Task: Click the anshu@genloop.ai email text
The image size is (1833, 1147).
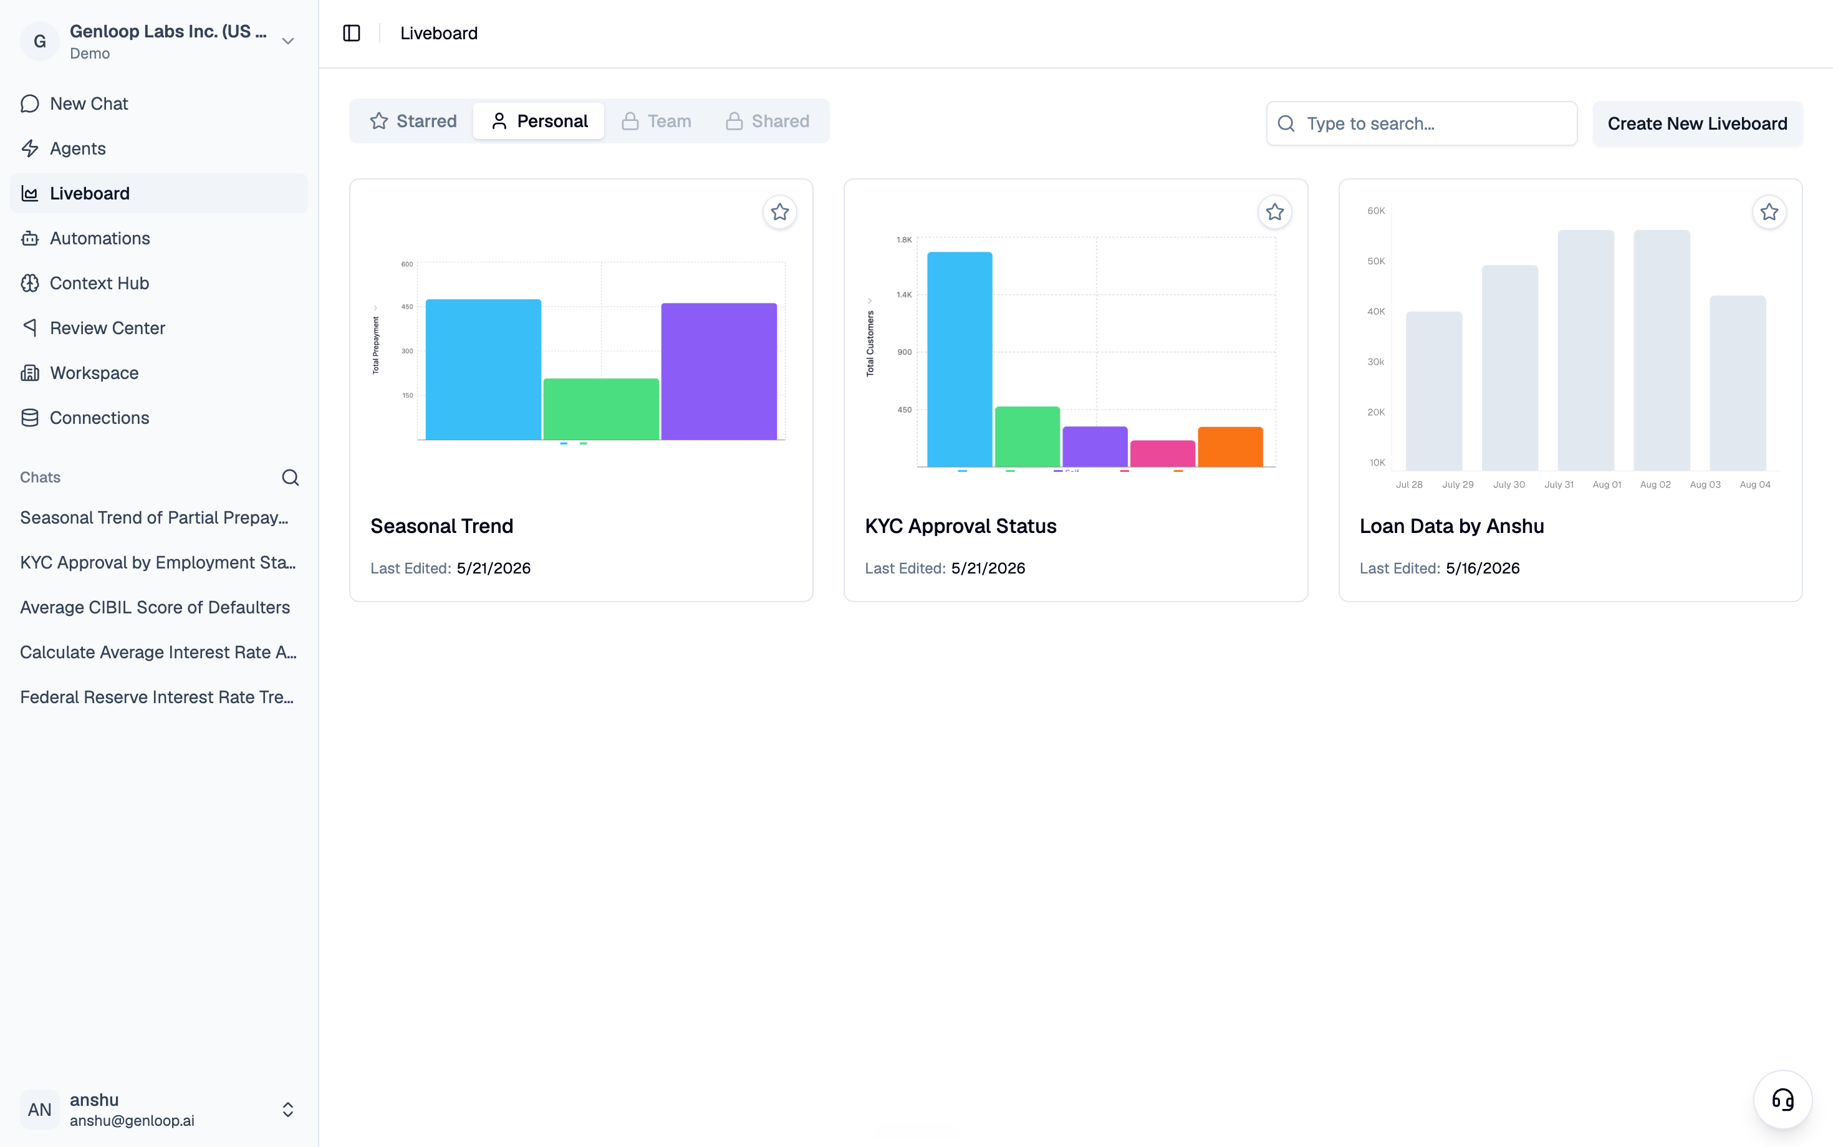Action: click(132, 1120)
